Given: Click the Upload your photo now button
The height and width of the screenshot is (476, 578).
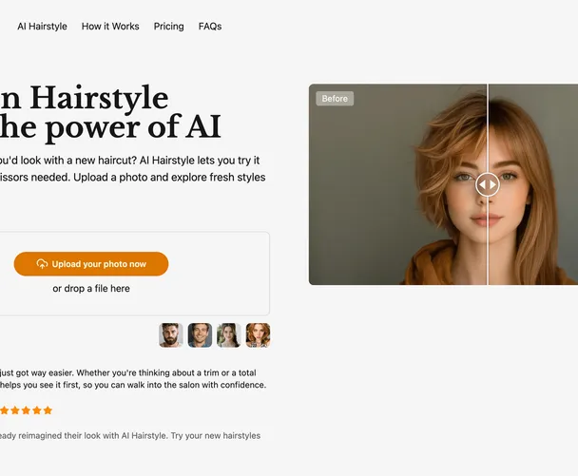Looking at the screenshot, I should pos(91,264).
